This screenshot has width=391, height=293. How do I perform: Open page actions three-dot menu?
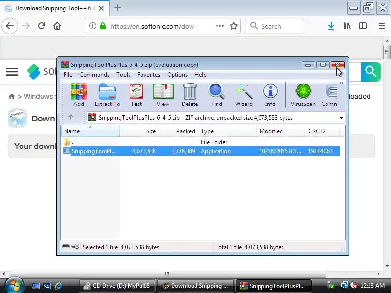[219, 26]
